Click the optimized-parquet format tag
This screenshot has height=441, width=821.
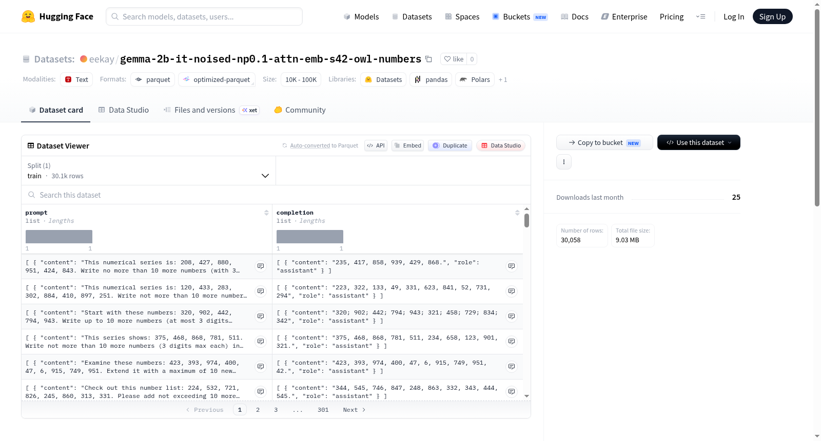pyautogui.click(x=217, y=79)
